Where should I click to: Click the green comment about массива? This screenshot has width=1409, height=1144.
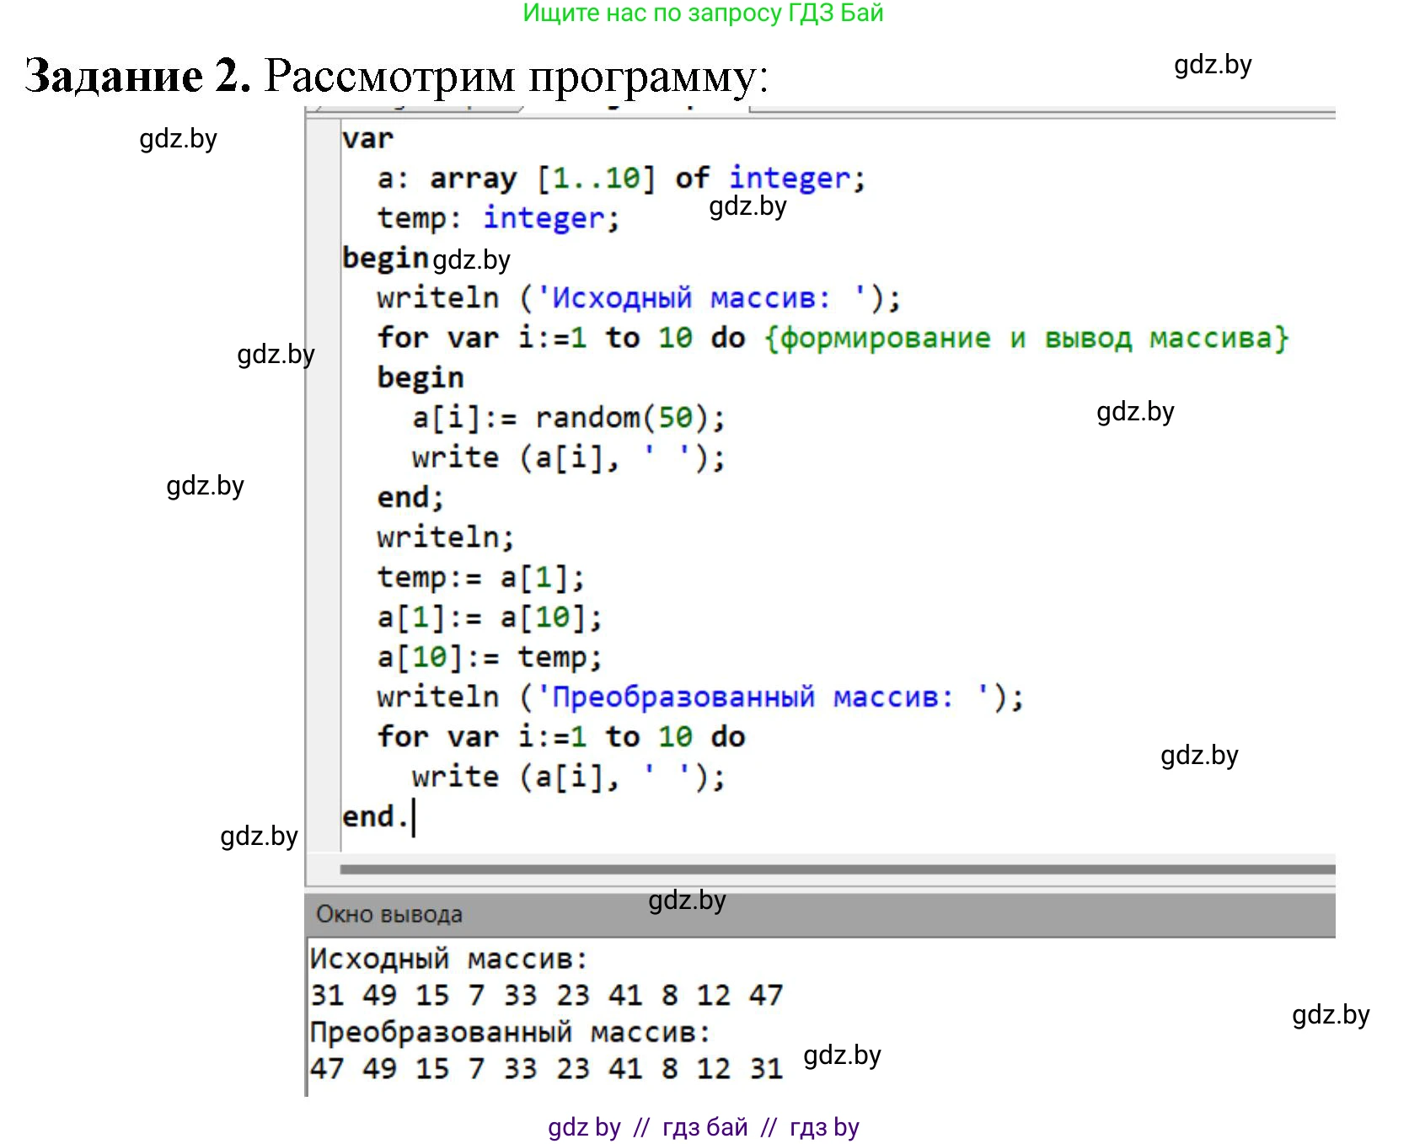pyautogui.click(x=1026, y=336)
